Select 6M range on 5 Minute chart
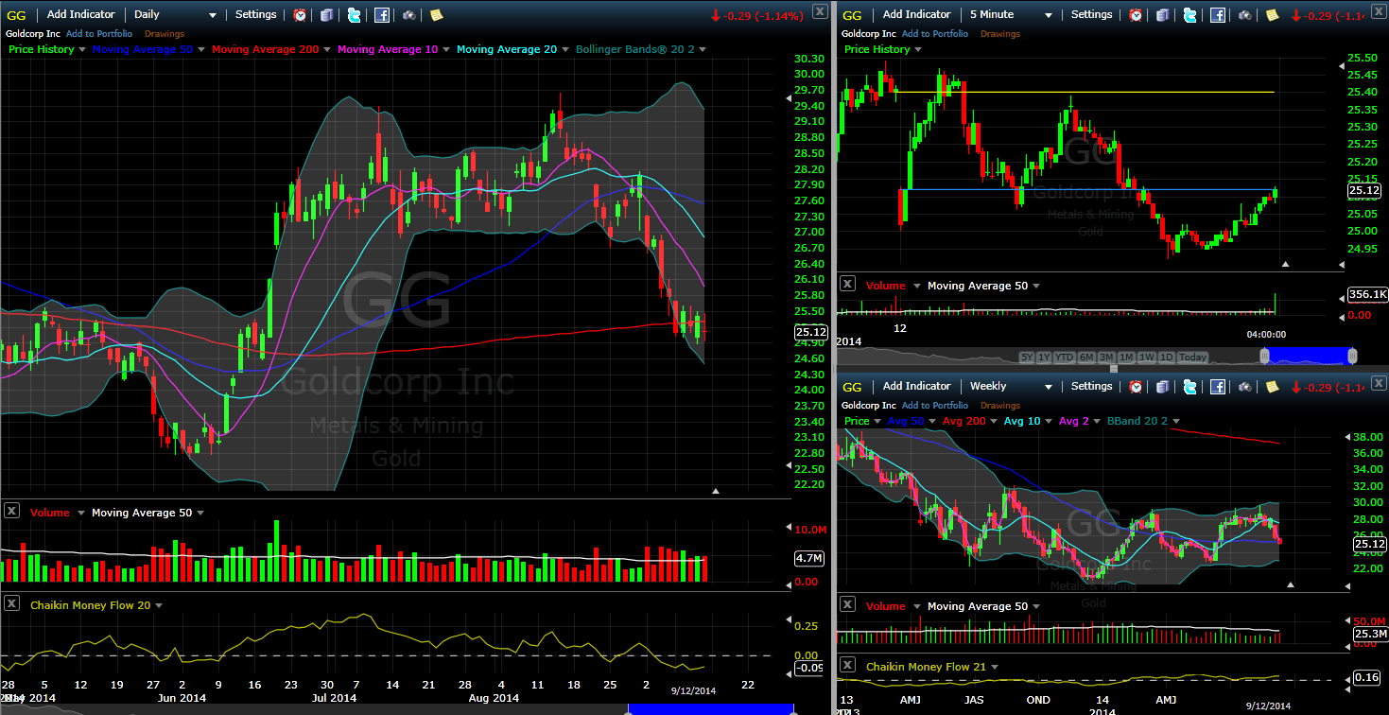This screenshot has height=715, width=1389. (x=1085, y=357)
